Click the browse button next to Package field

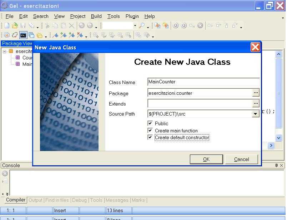point(255,93)
